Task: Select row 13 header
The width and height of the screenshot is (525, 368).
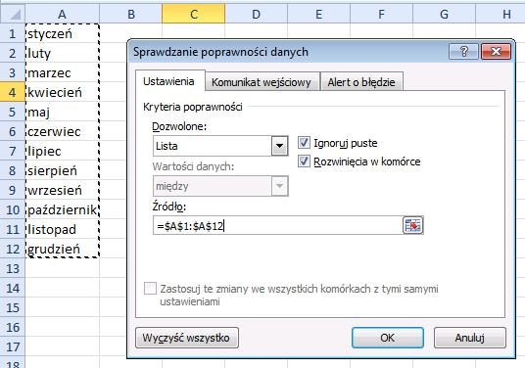Action: (x=13, y=268)
